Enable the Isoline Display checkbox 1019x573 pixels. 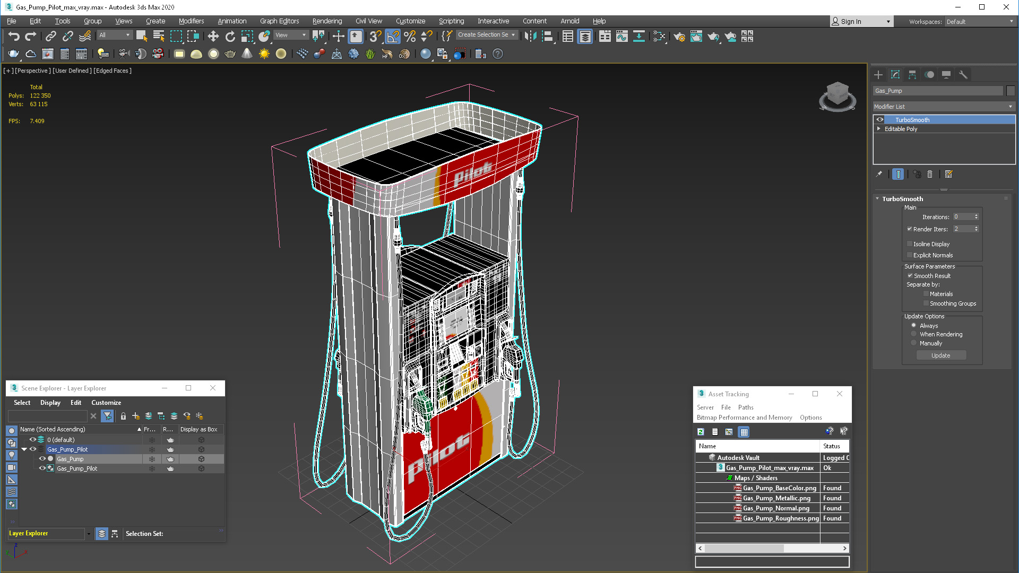pos(910,244)
